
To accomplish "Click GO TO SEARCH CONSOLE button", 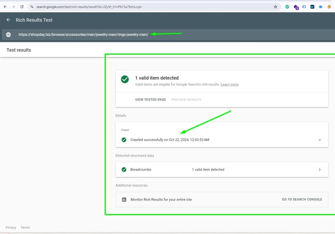I will click(302, 200).
